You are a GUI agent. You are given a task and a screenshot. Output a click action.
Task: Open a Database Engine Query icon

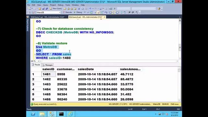(65, 9)
